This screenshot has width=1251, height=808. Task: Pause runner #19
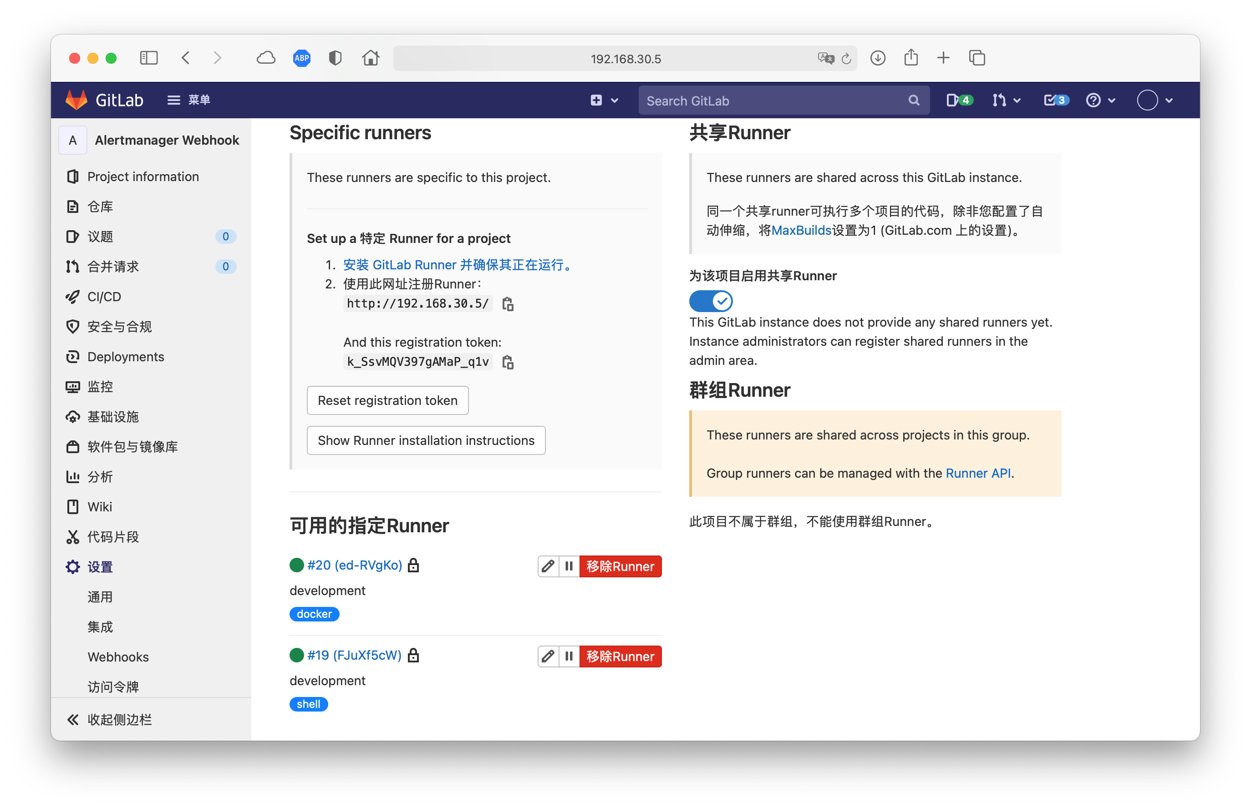569,656
